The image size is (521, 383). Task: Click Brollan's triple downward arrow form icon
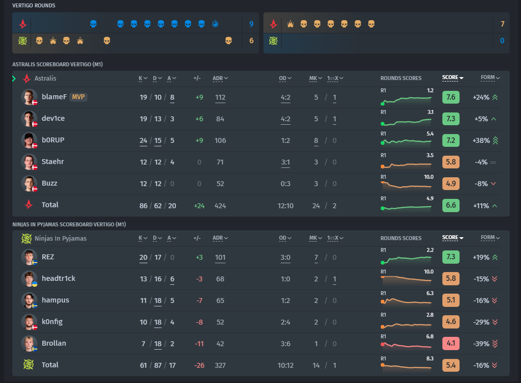tap(495, 344)
